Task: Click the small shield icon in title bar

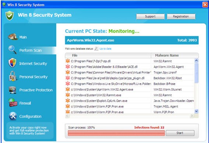Action: [4, 5]
